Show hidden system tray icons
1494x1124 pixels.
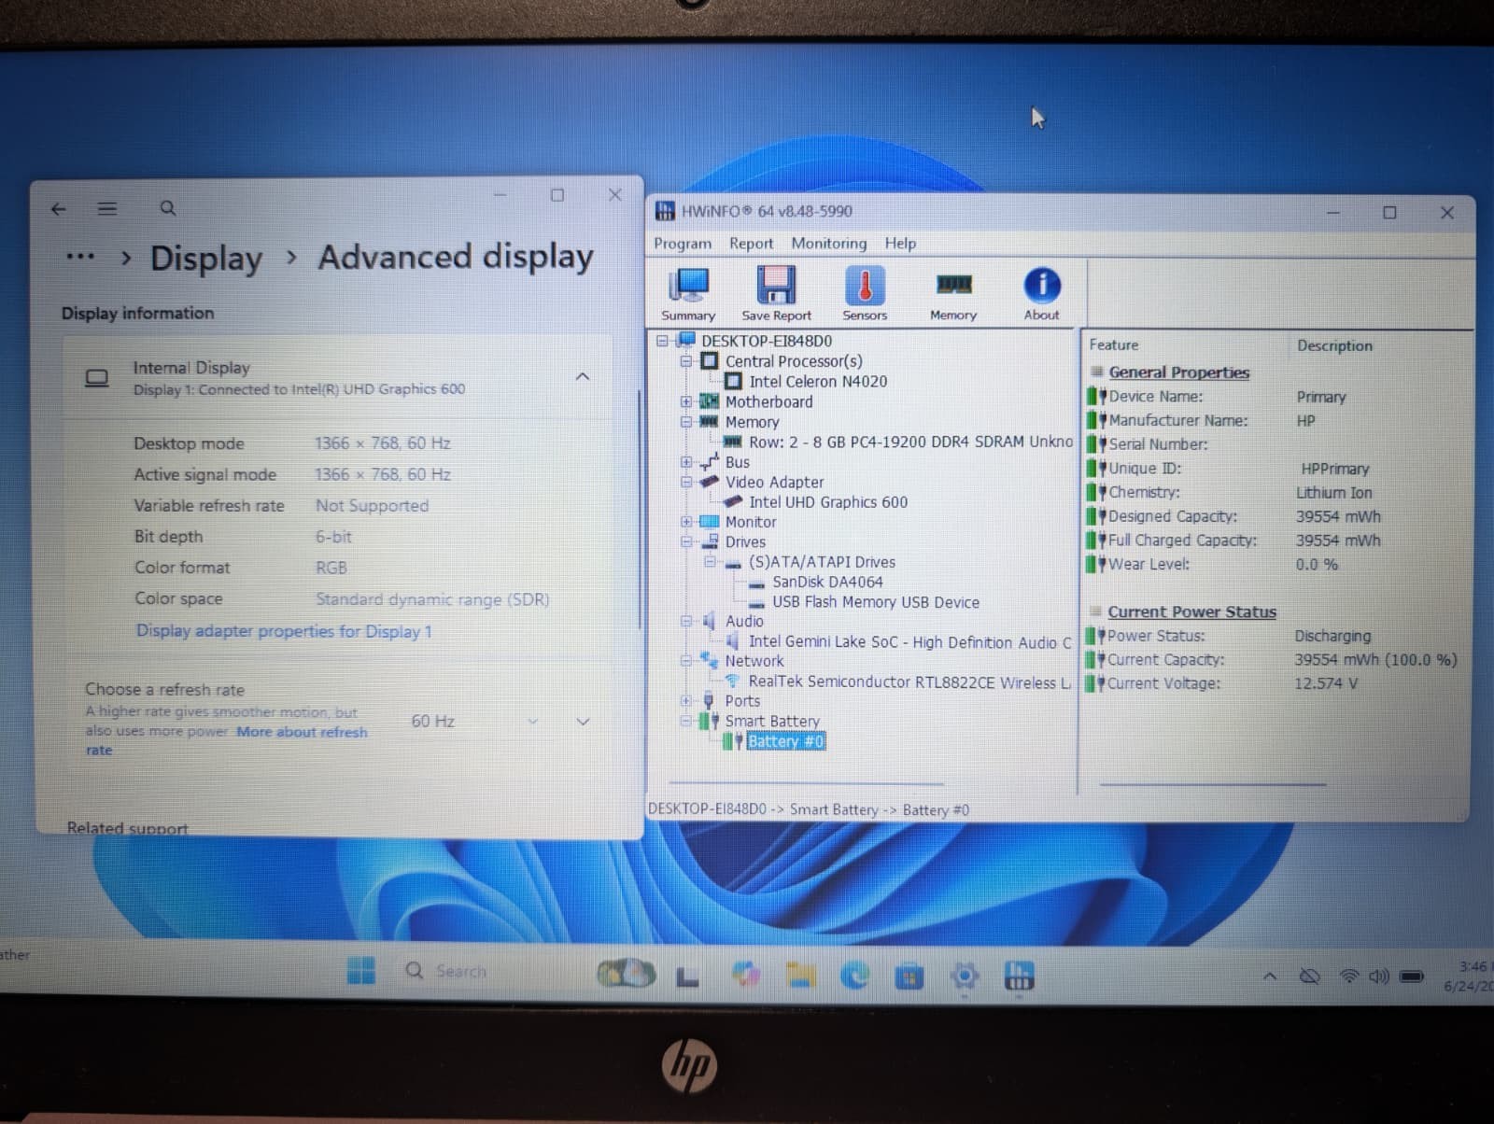(1270, 976)
